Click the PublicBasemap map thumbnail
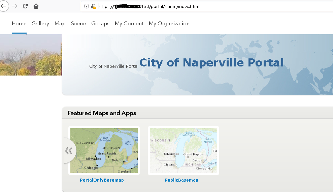 184,150
